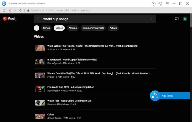Navigate forward with the toolbar arrow
The height and width of the screenshot is (122, 192).
15,10
